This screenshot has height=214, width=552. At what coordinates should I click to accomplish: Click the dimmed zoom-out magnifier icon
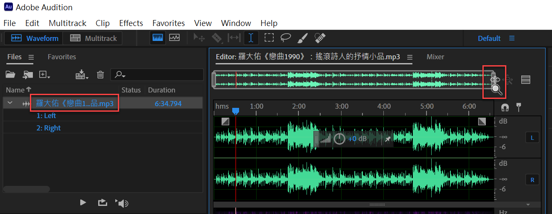(508, 80)
